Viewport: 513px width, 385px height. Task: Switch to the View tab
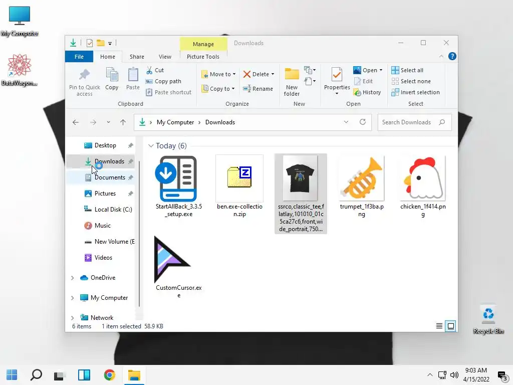165,57
